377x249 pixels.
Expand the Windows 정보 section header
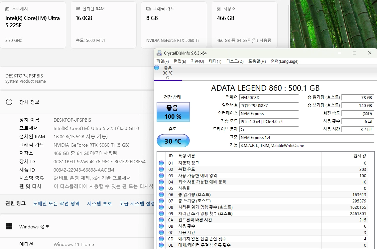pos(77,226)
